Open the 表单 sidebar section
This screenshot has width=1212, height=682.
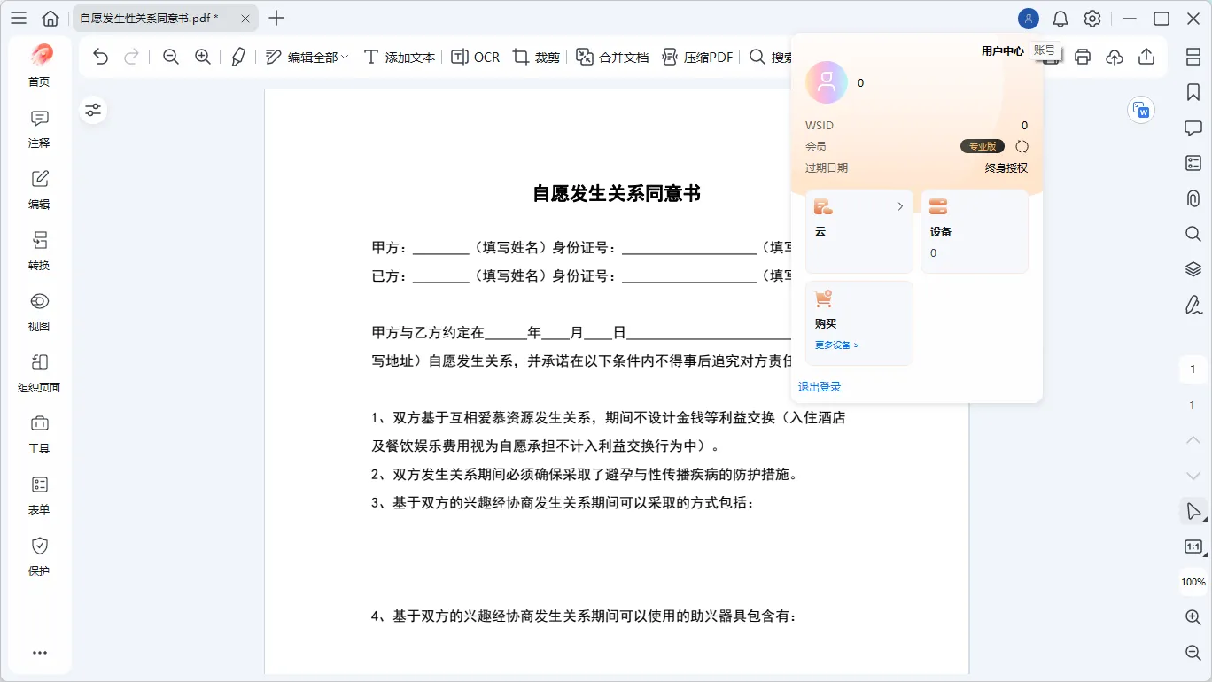(39, 495)
